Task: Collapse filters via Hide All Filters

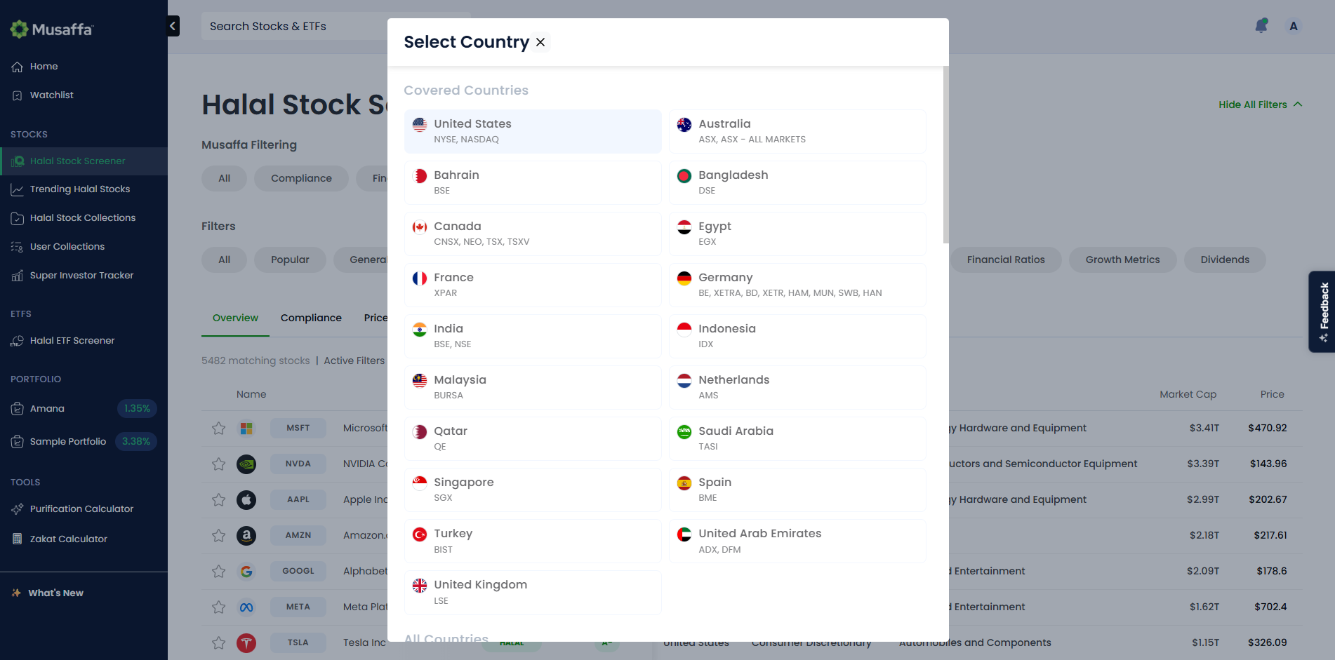Action: point(1260,105)
